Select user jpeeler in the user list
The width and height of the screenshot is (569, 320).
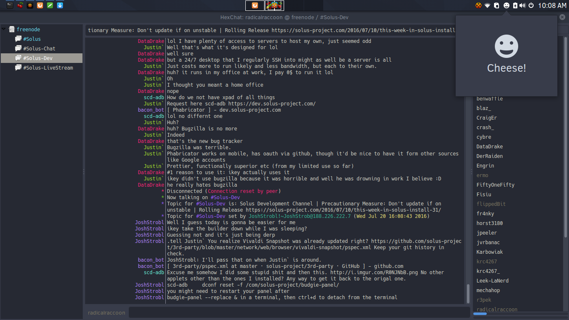[487, 233]
